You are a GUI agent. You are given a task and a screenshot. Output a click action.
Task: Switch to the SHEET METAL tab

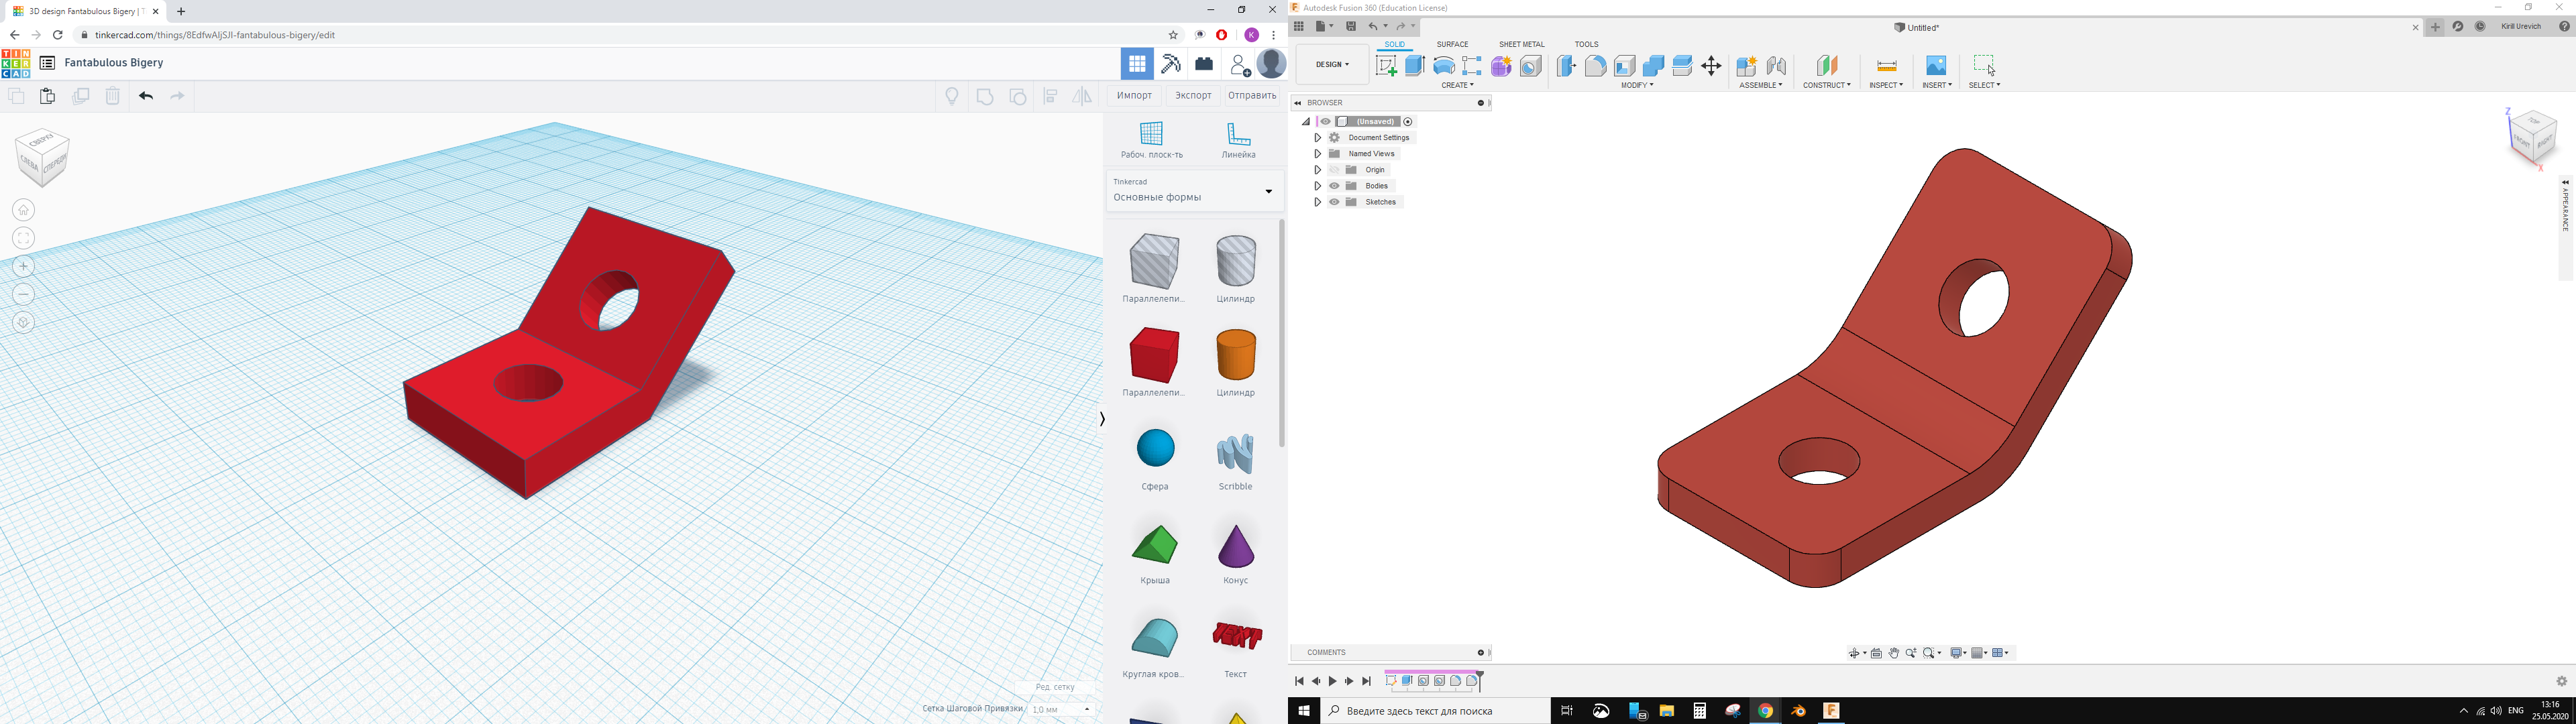[1521, 44]
